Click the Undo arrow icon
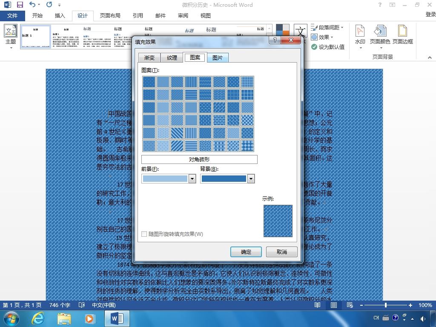436x327 pixels. click(32, 4)
